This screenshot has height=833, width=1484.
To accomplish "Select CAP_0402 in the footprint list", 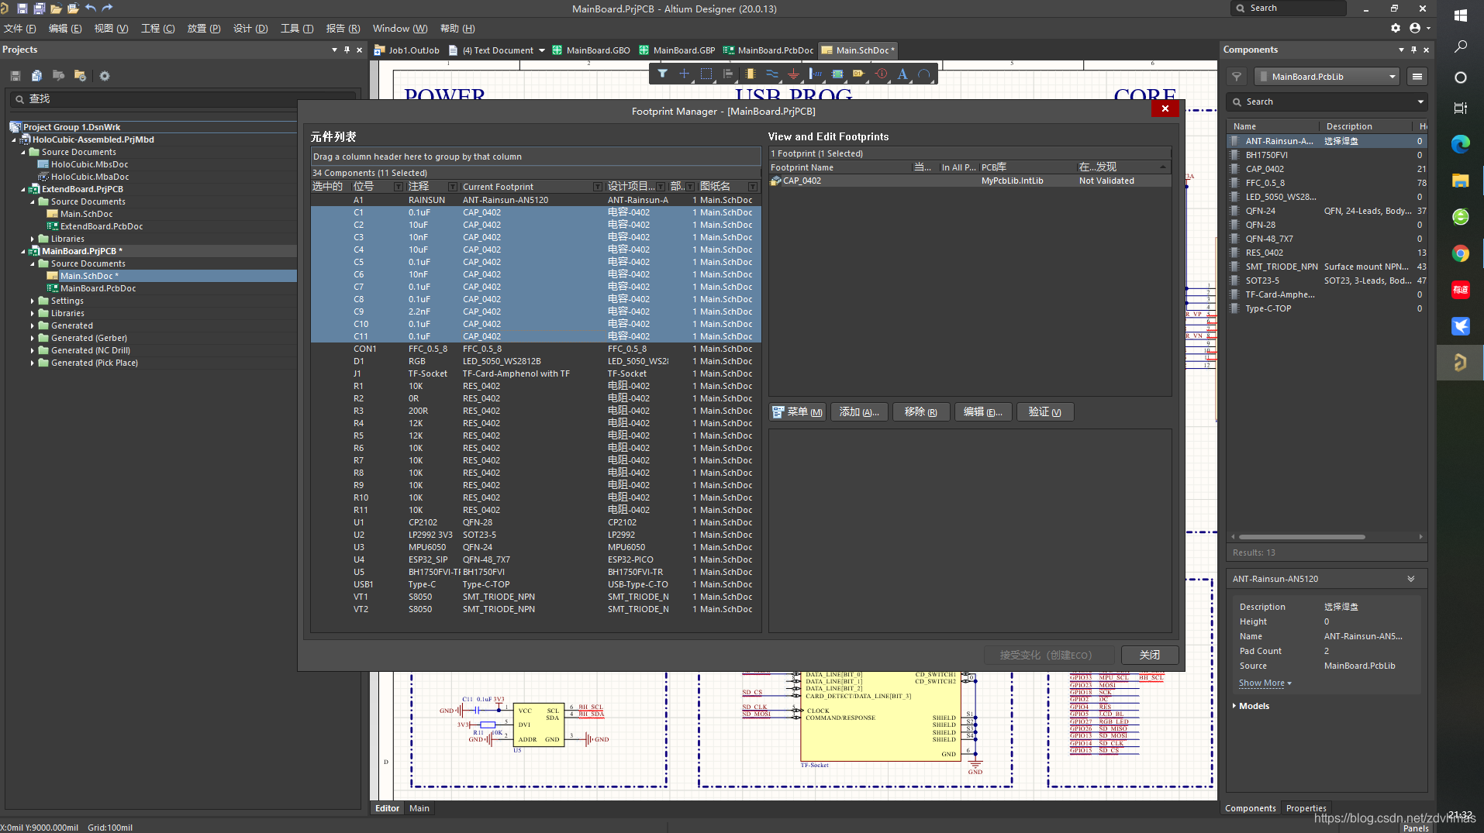I will pos(969,181).
